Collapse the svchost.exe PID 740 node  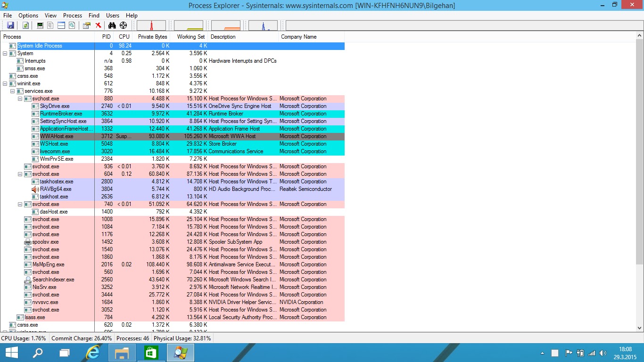(20, 204)
